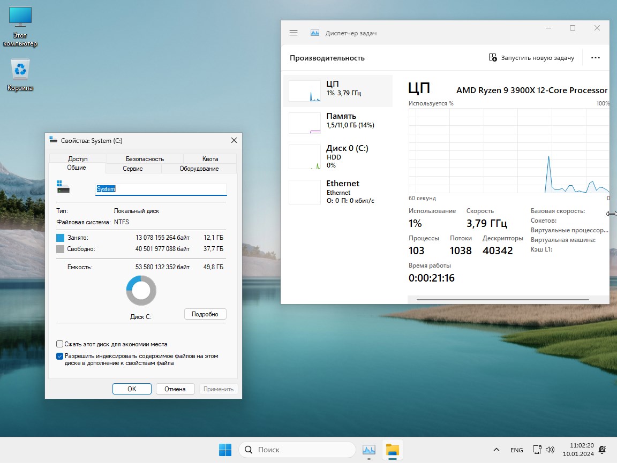Click the System drive name field
The image size is (617, 463).
[x=161, y=189]
